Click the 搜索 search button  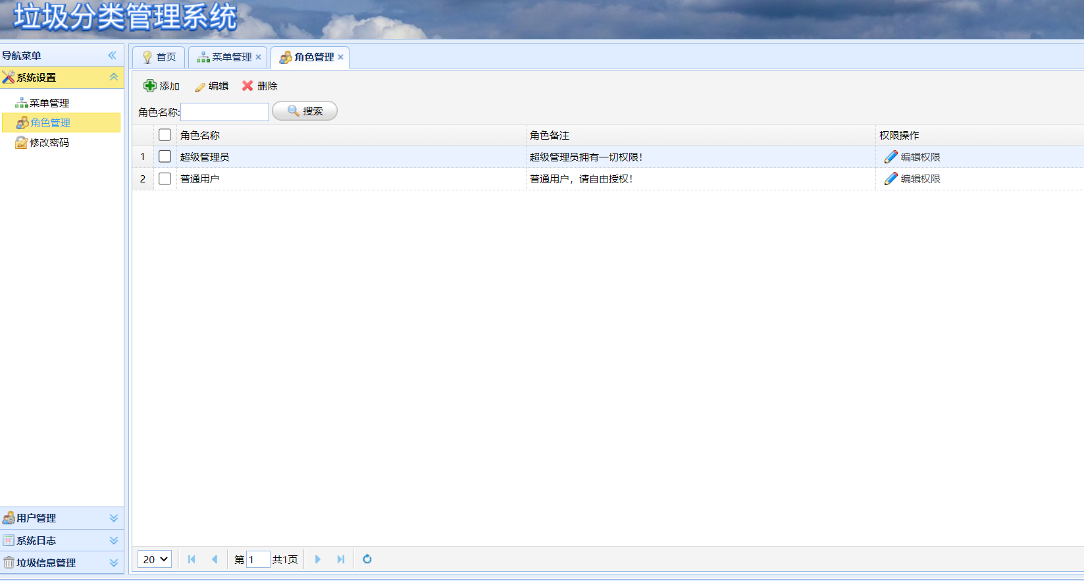click(305, 111)
